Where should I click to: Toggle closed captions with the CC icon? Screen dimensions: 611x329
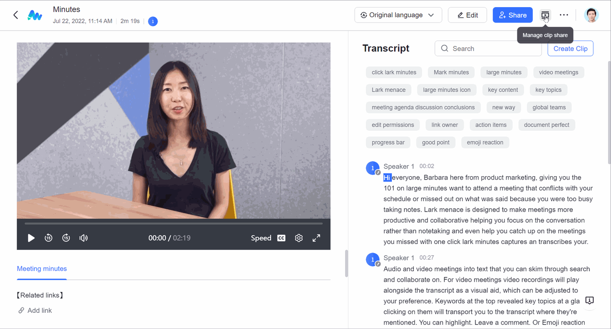point(281,237)
